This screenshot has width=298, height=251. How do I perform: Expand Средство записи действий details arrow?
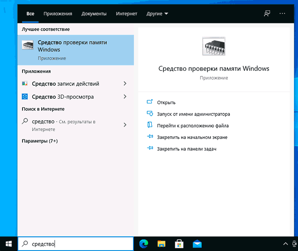pos(125,83)
